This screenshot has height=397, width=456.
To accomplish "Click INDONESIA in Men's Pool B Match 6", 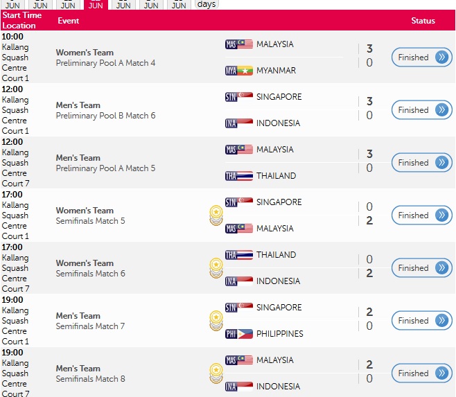I will point(278,123).
